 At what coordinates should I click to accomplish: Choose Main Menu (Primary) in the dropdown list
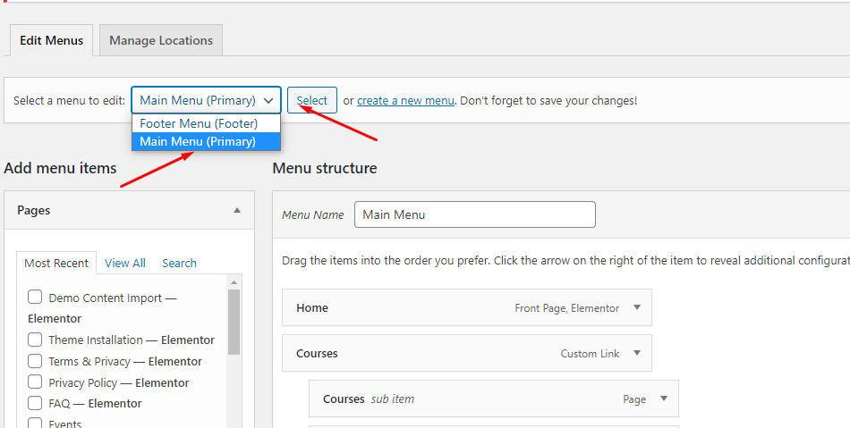point(206,141)
